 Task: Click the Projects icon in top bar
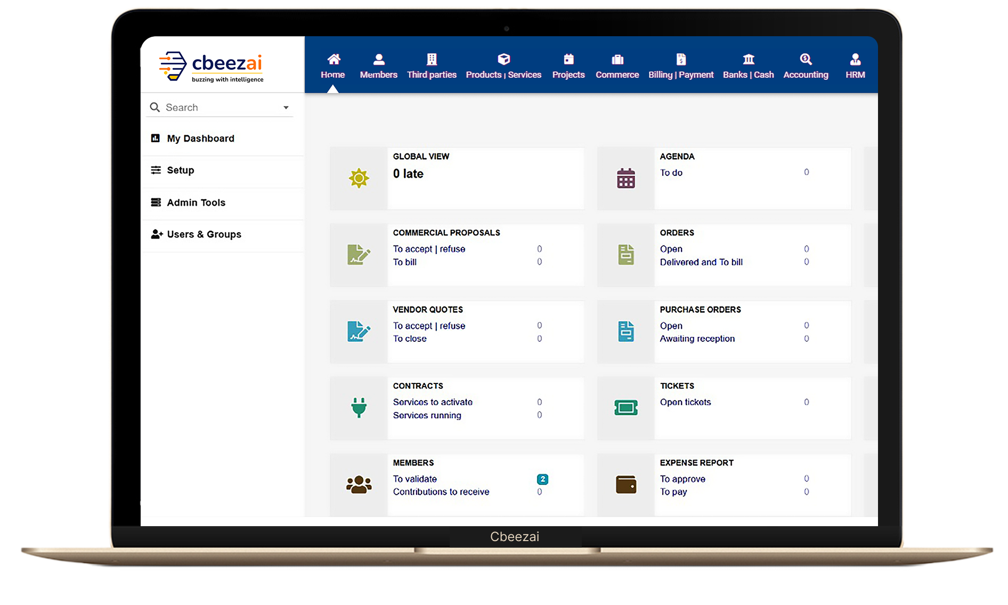[x=568, y=59]
